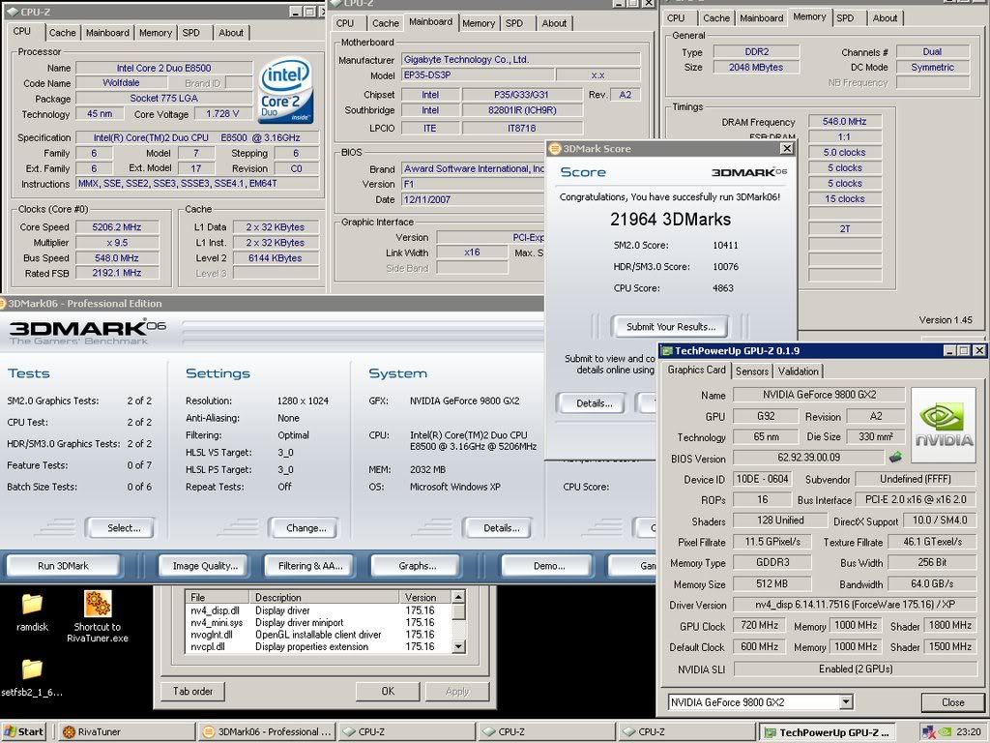This screenshot has width=990, height=743.
Task: Click the taskbar clock showing 23:20
Action: [969, 732]
